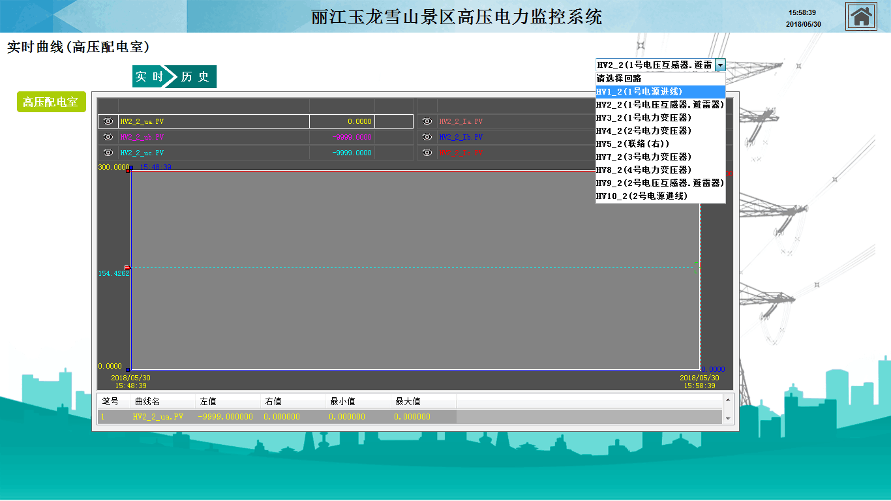Select HV3_2(1号电力变压器) option
Image resolution: width=891 pixels, height=501 pixels.
click(660, 117)
